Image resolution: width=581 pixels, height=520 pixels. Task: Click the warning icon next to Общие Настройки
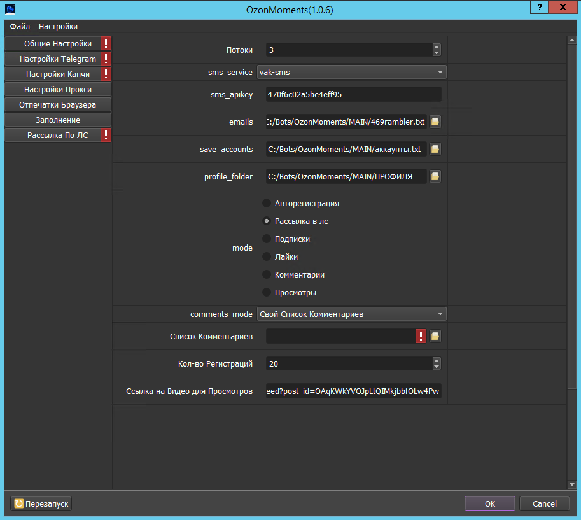click(106, 43)
